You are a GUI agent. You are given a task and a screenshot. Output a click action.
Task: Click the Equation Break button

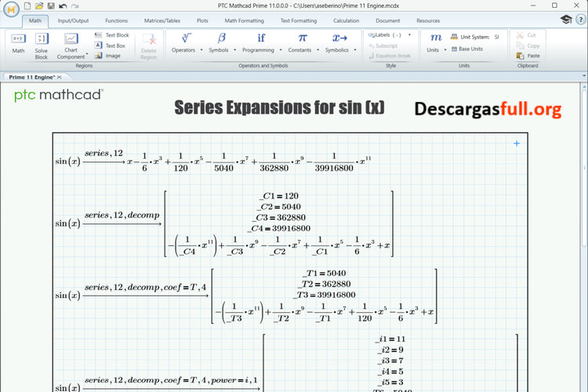[390, 56]
